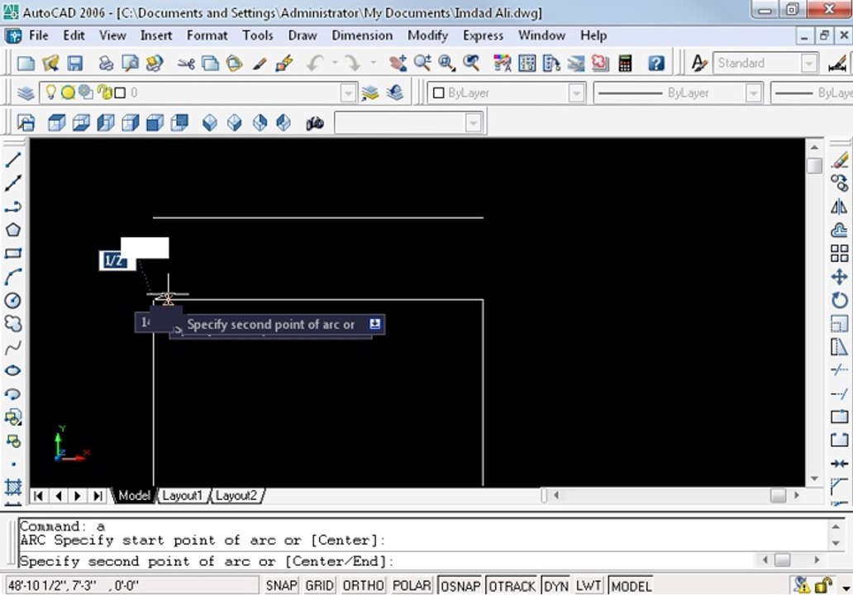This screenshot has width=853, height=595.
Task: Click the Move tool
Action: click(x=840, y=277)
